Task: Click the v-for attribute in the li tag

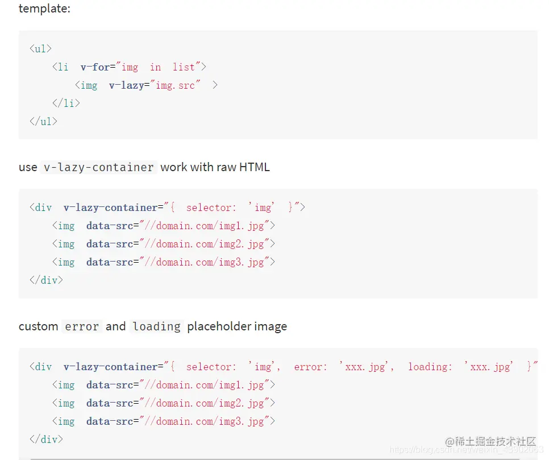Action: point(95,67)
